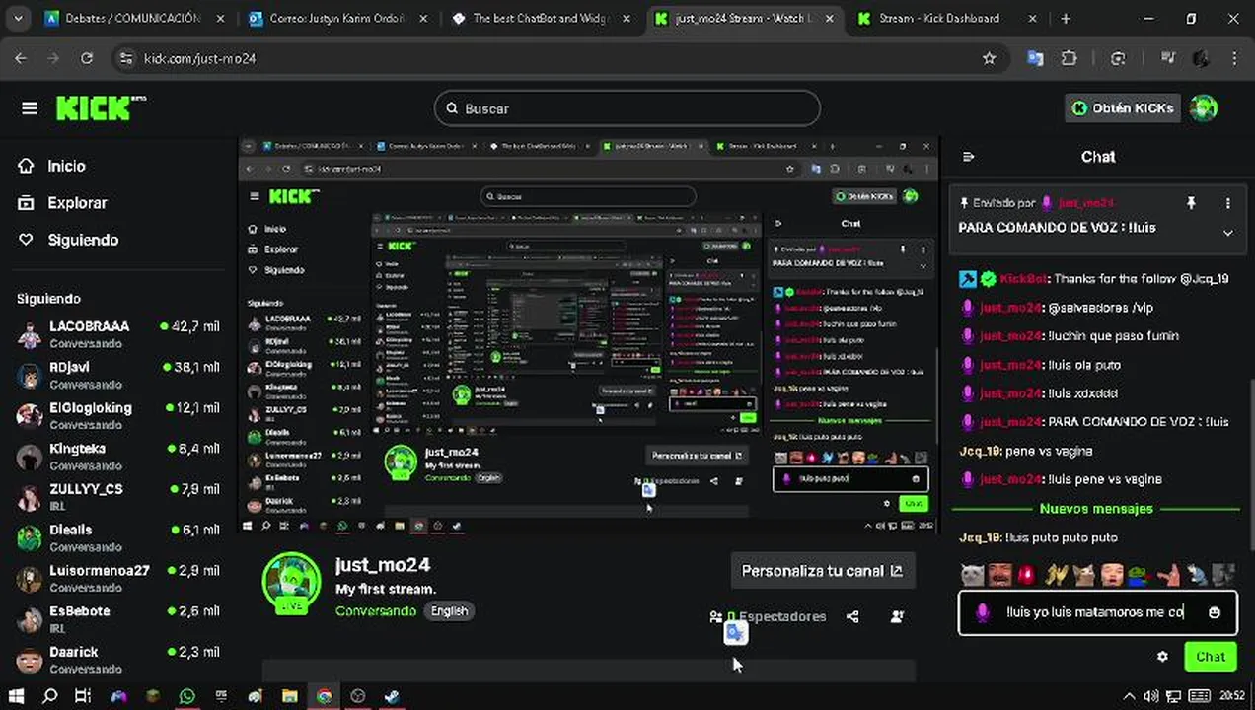Click the purple identity badge in chat input
Viewport: 1255px width, 710px height.
point(983,612)
